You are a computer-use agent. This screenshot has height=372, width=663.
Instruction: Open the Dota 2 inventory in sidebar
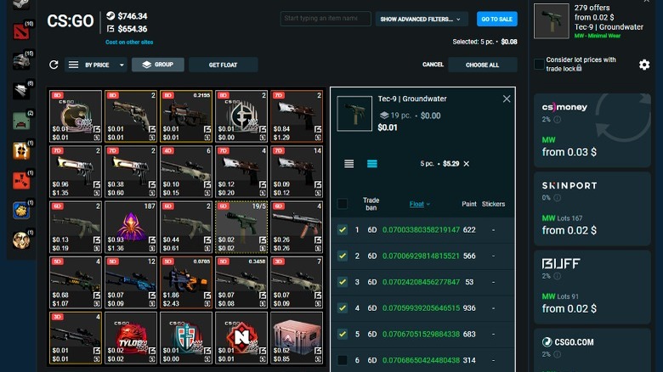coord(20,31)
